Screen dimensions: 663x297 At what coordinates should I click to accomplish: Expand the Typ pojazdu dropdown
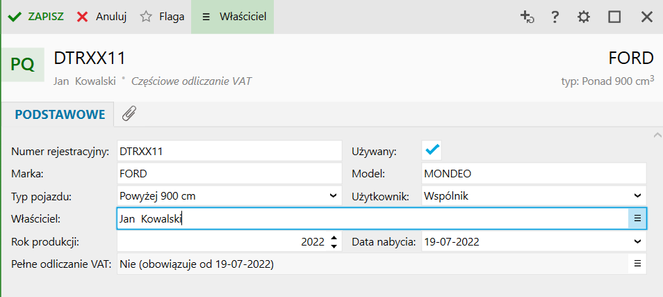click(334, 196)
